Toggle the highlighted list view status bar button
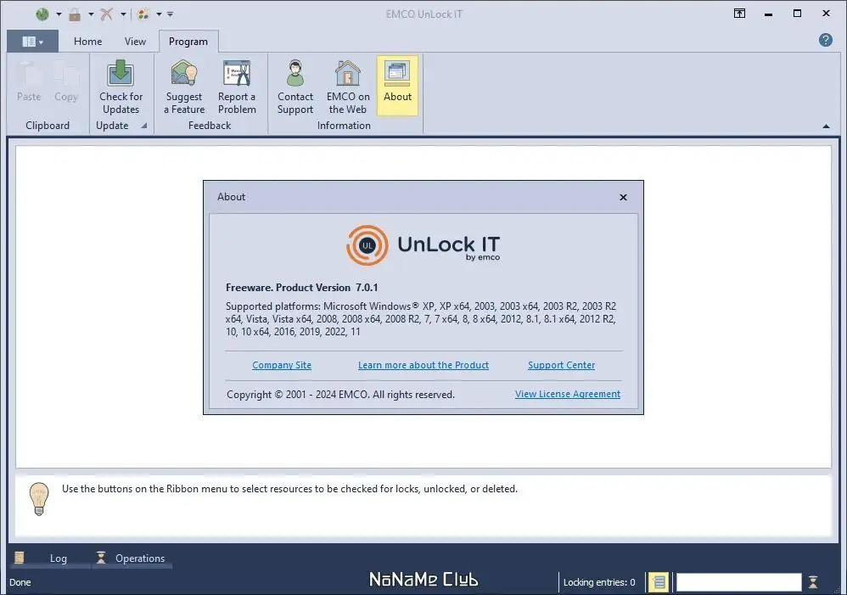Viewport: 847px width, 595px height. (659, 582)
